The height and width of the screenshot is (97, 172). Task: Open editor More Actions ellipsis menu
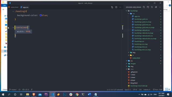point(120,7)
